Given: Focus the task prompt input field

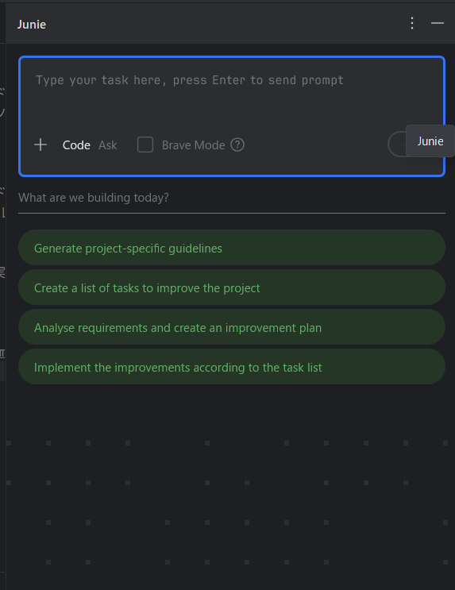Looking at the screenshot, I should (231, 92).
